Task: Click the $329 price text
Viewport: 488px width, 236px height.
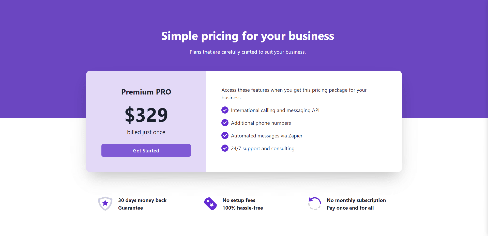Action: coord(146,115)
